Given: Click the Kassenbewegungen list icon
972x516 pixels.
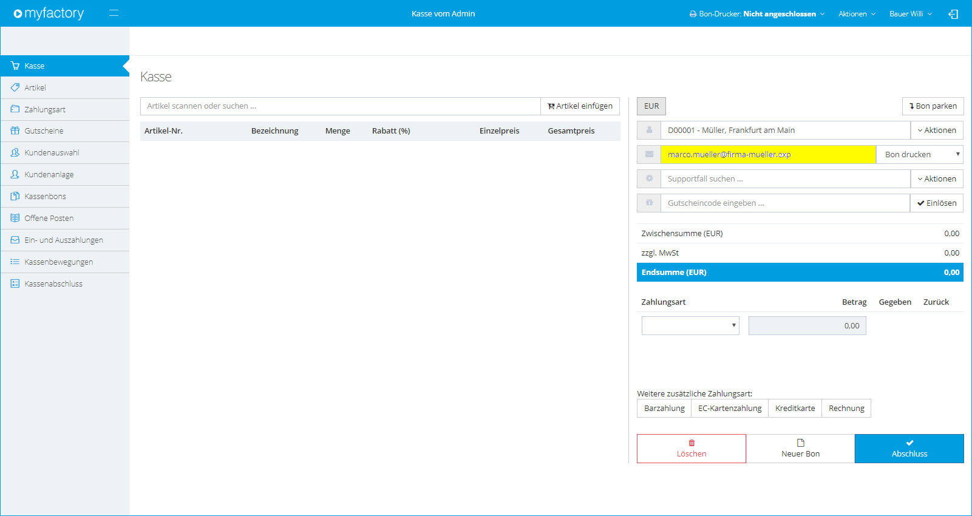Looking at the screenshot, I should coord(15,262).
